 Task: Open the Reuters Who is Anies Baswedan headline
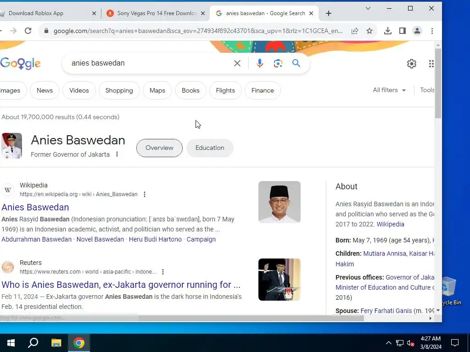click(121, 285)
